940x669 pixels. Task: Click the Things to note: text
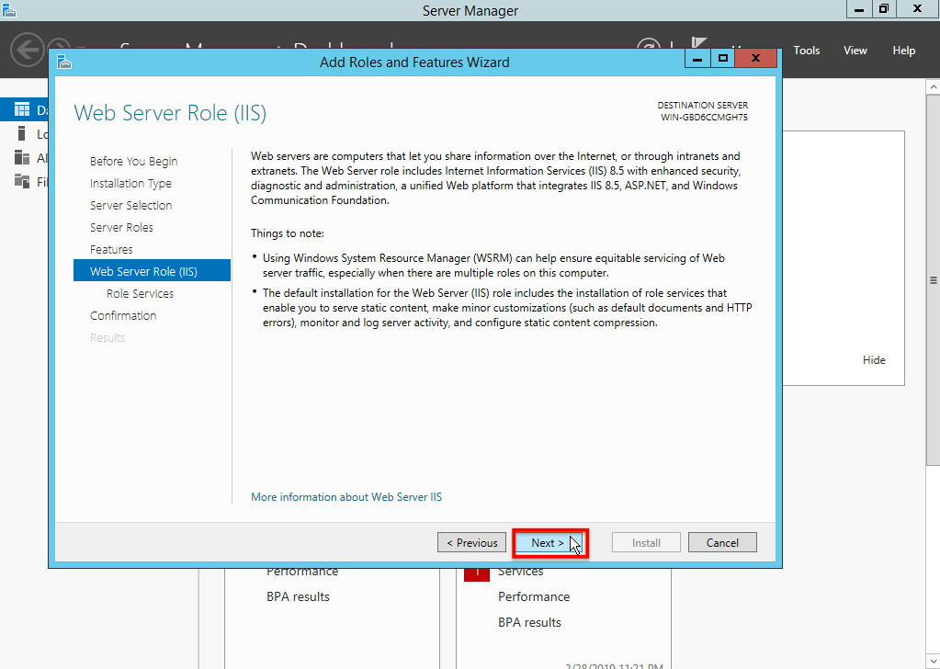coord(288,233)
